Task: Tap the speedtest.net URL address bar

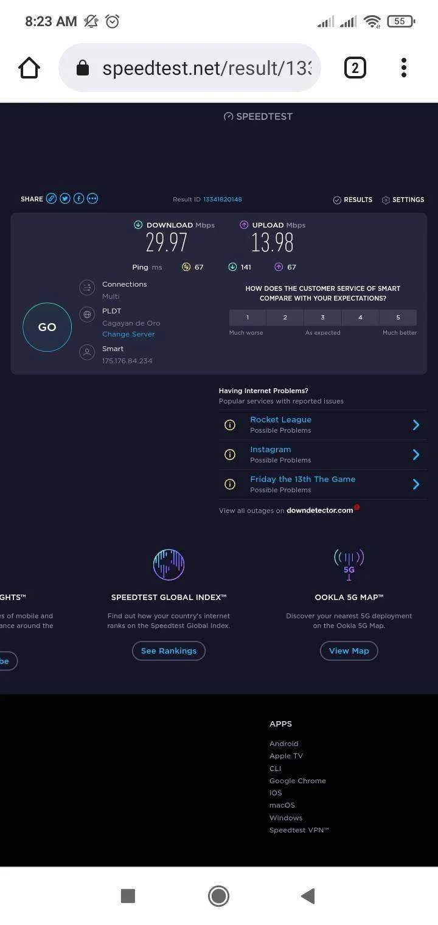Action: (189, 68)
